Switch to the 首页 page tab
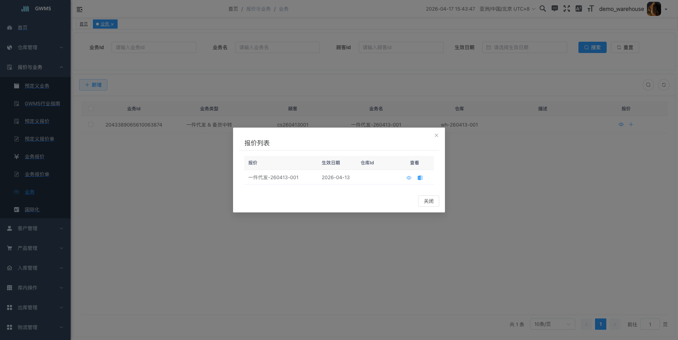Image resolution: width=678 pixels, height=340 pixels. [x=84, y=24]
